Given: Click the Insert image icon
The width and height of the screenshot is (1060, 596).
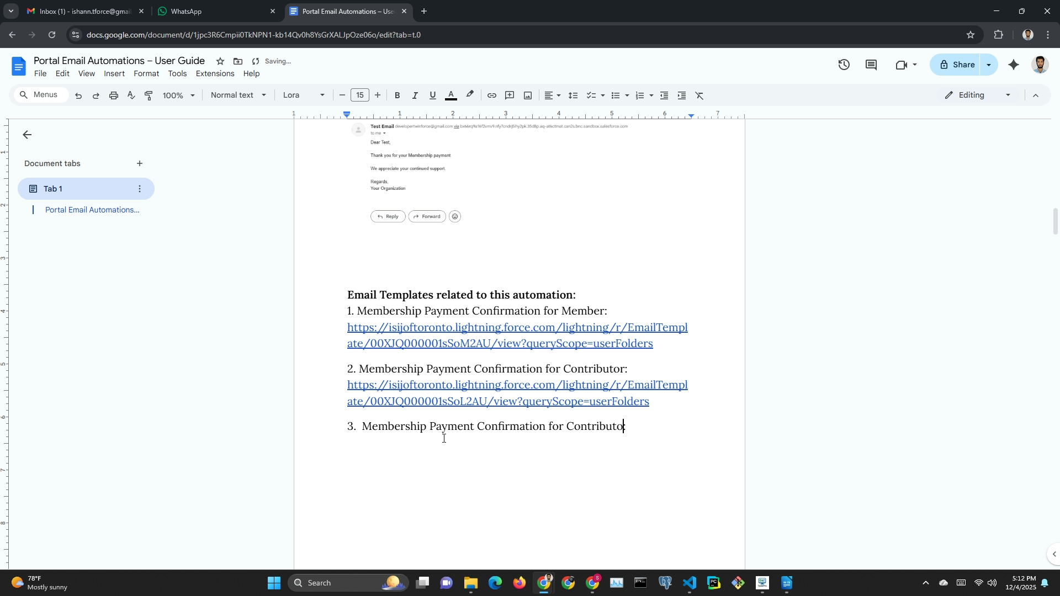Looking at the screenshot, I should tap(528, 95).
